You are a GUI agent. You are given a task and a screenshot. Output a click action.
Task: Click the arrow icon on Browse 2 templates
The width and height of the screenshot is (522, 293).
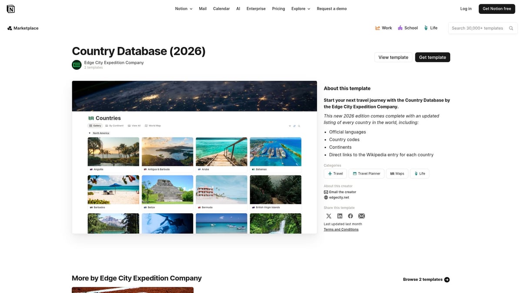tap(447, 280)
